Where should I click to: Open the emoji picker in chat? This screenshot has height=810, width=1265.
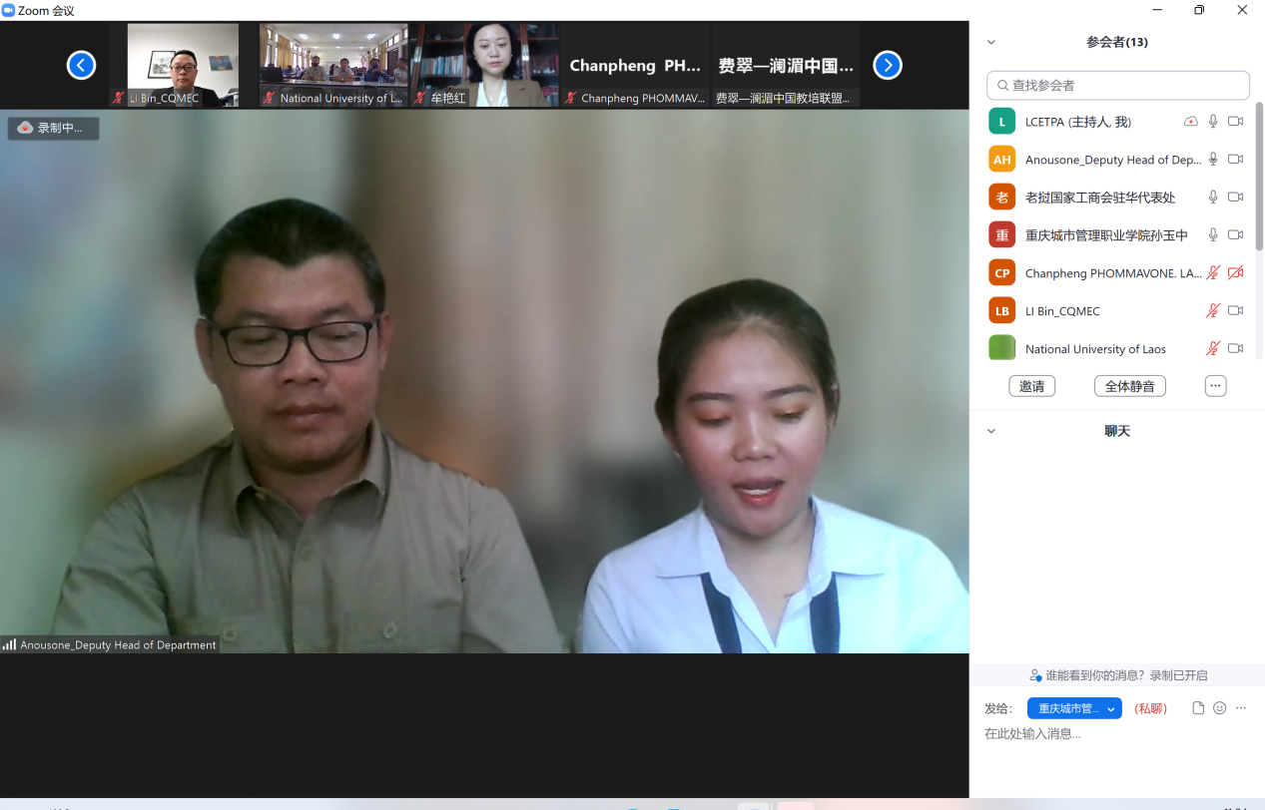click(x=1219, y=708)
